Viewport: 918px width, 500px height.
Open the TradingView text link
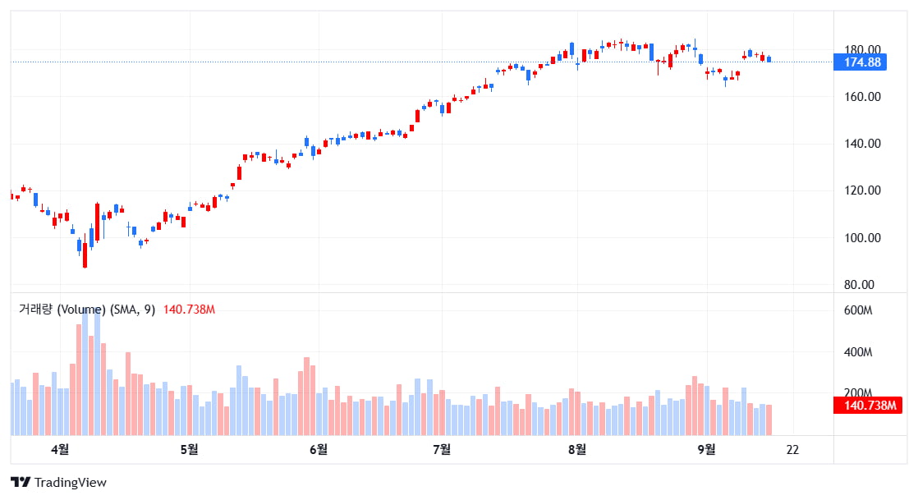tap(71, 483)
